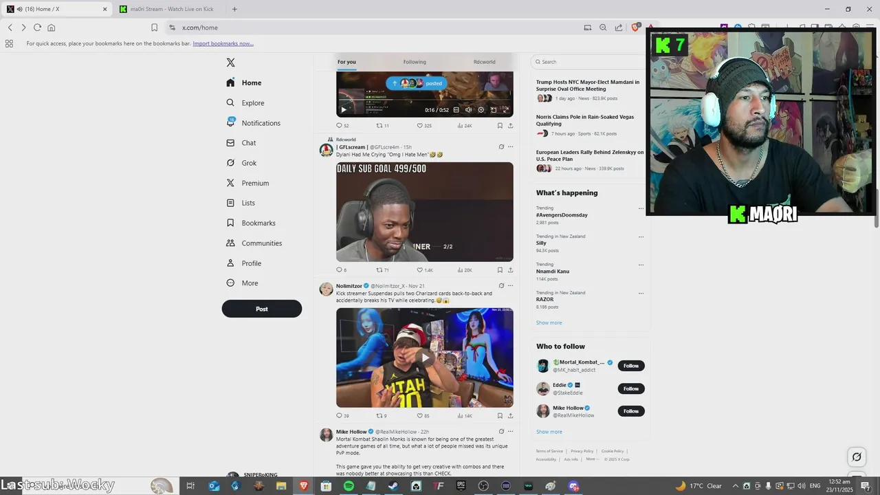The image size is (880, 495).
Task: Click Grok explain icon on GFLscream post
Action: click(x=501, y=146)
